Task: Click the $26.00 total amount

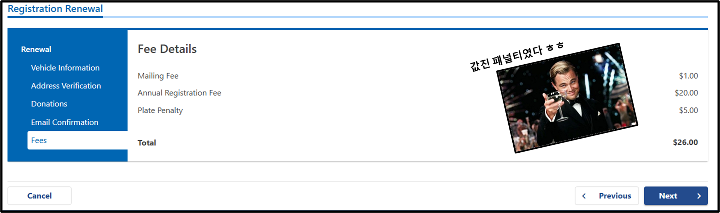Action: (x=685, y=142)
